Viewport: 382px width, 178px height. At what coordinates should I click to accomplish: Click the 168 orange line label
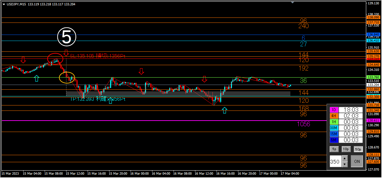click(x=303, y=108)
